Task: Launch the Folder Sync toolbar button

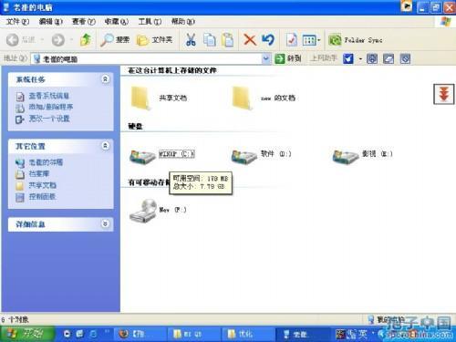Action: tap(355, 40)
